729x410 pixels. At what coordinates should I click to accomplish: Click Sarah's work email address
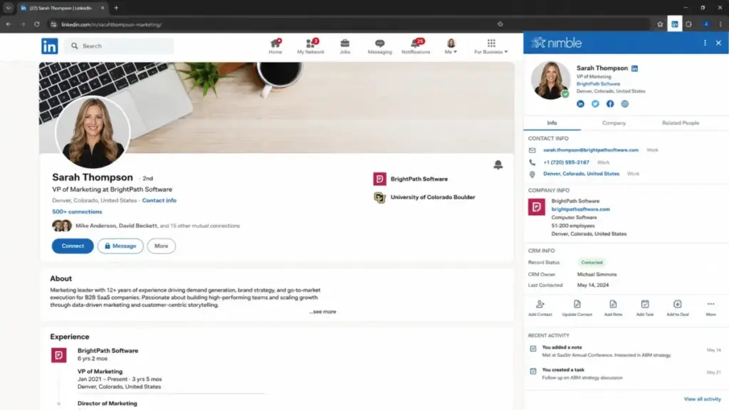tap(590, 150)
